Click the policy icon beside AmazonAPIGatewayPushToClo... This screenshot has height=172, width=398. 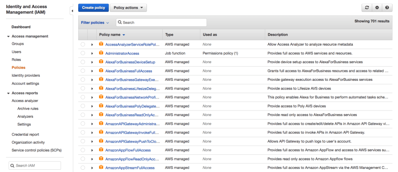tap(101, 141)
